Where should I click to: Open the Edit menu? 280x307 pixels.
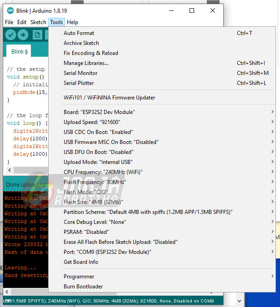(22, 22)
